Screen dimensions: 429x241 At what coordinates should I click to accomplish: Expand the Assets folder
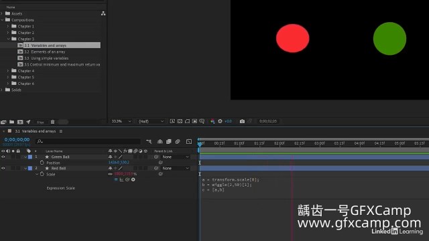(1, 13)
